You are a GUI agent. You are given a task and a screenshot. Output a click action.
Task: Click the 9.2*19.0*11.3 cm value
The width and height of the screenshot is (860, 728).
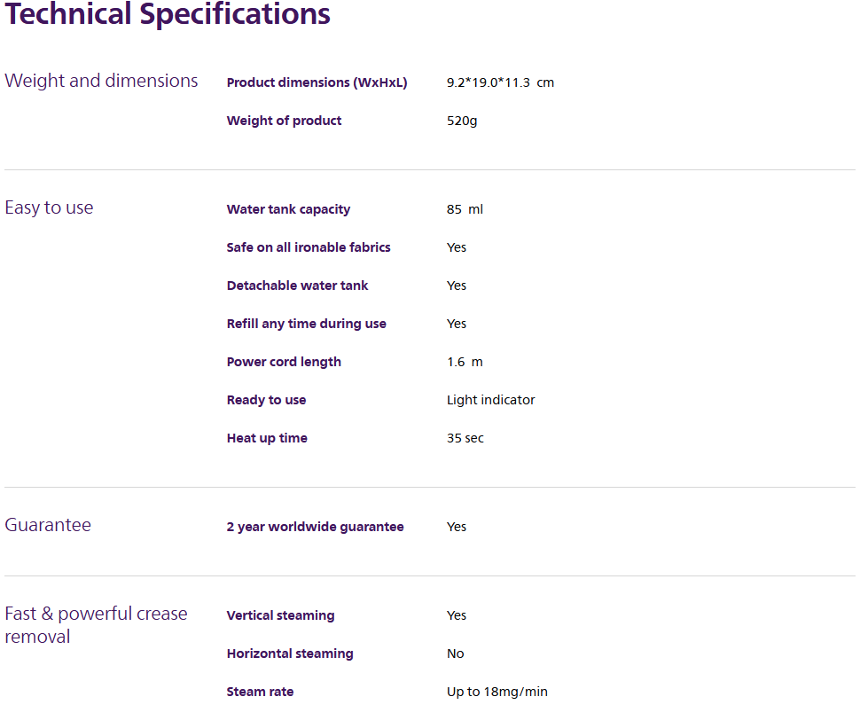500,82
